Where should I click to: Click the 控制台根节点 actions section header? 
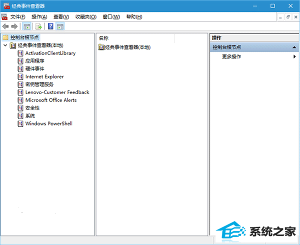[x=254, y=47]
